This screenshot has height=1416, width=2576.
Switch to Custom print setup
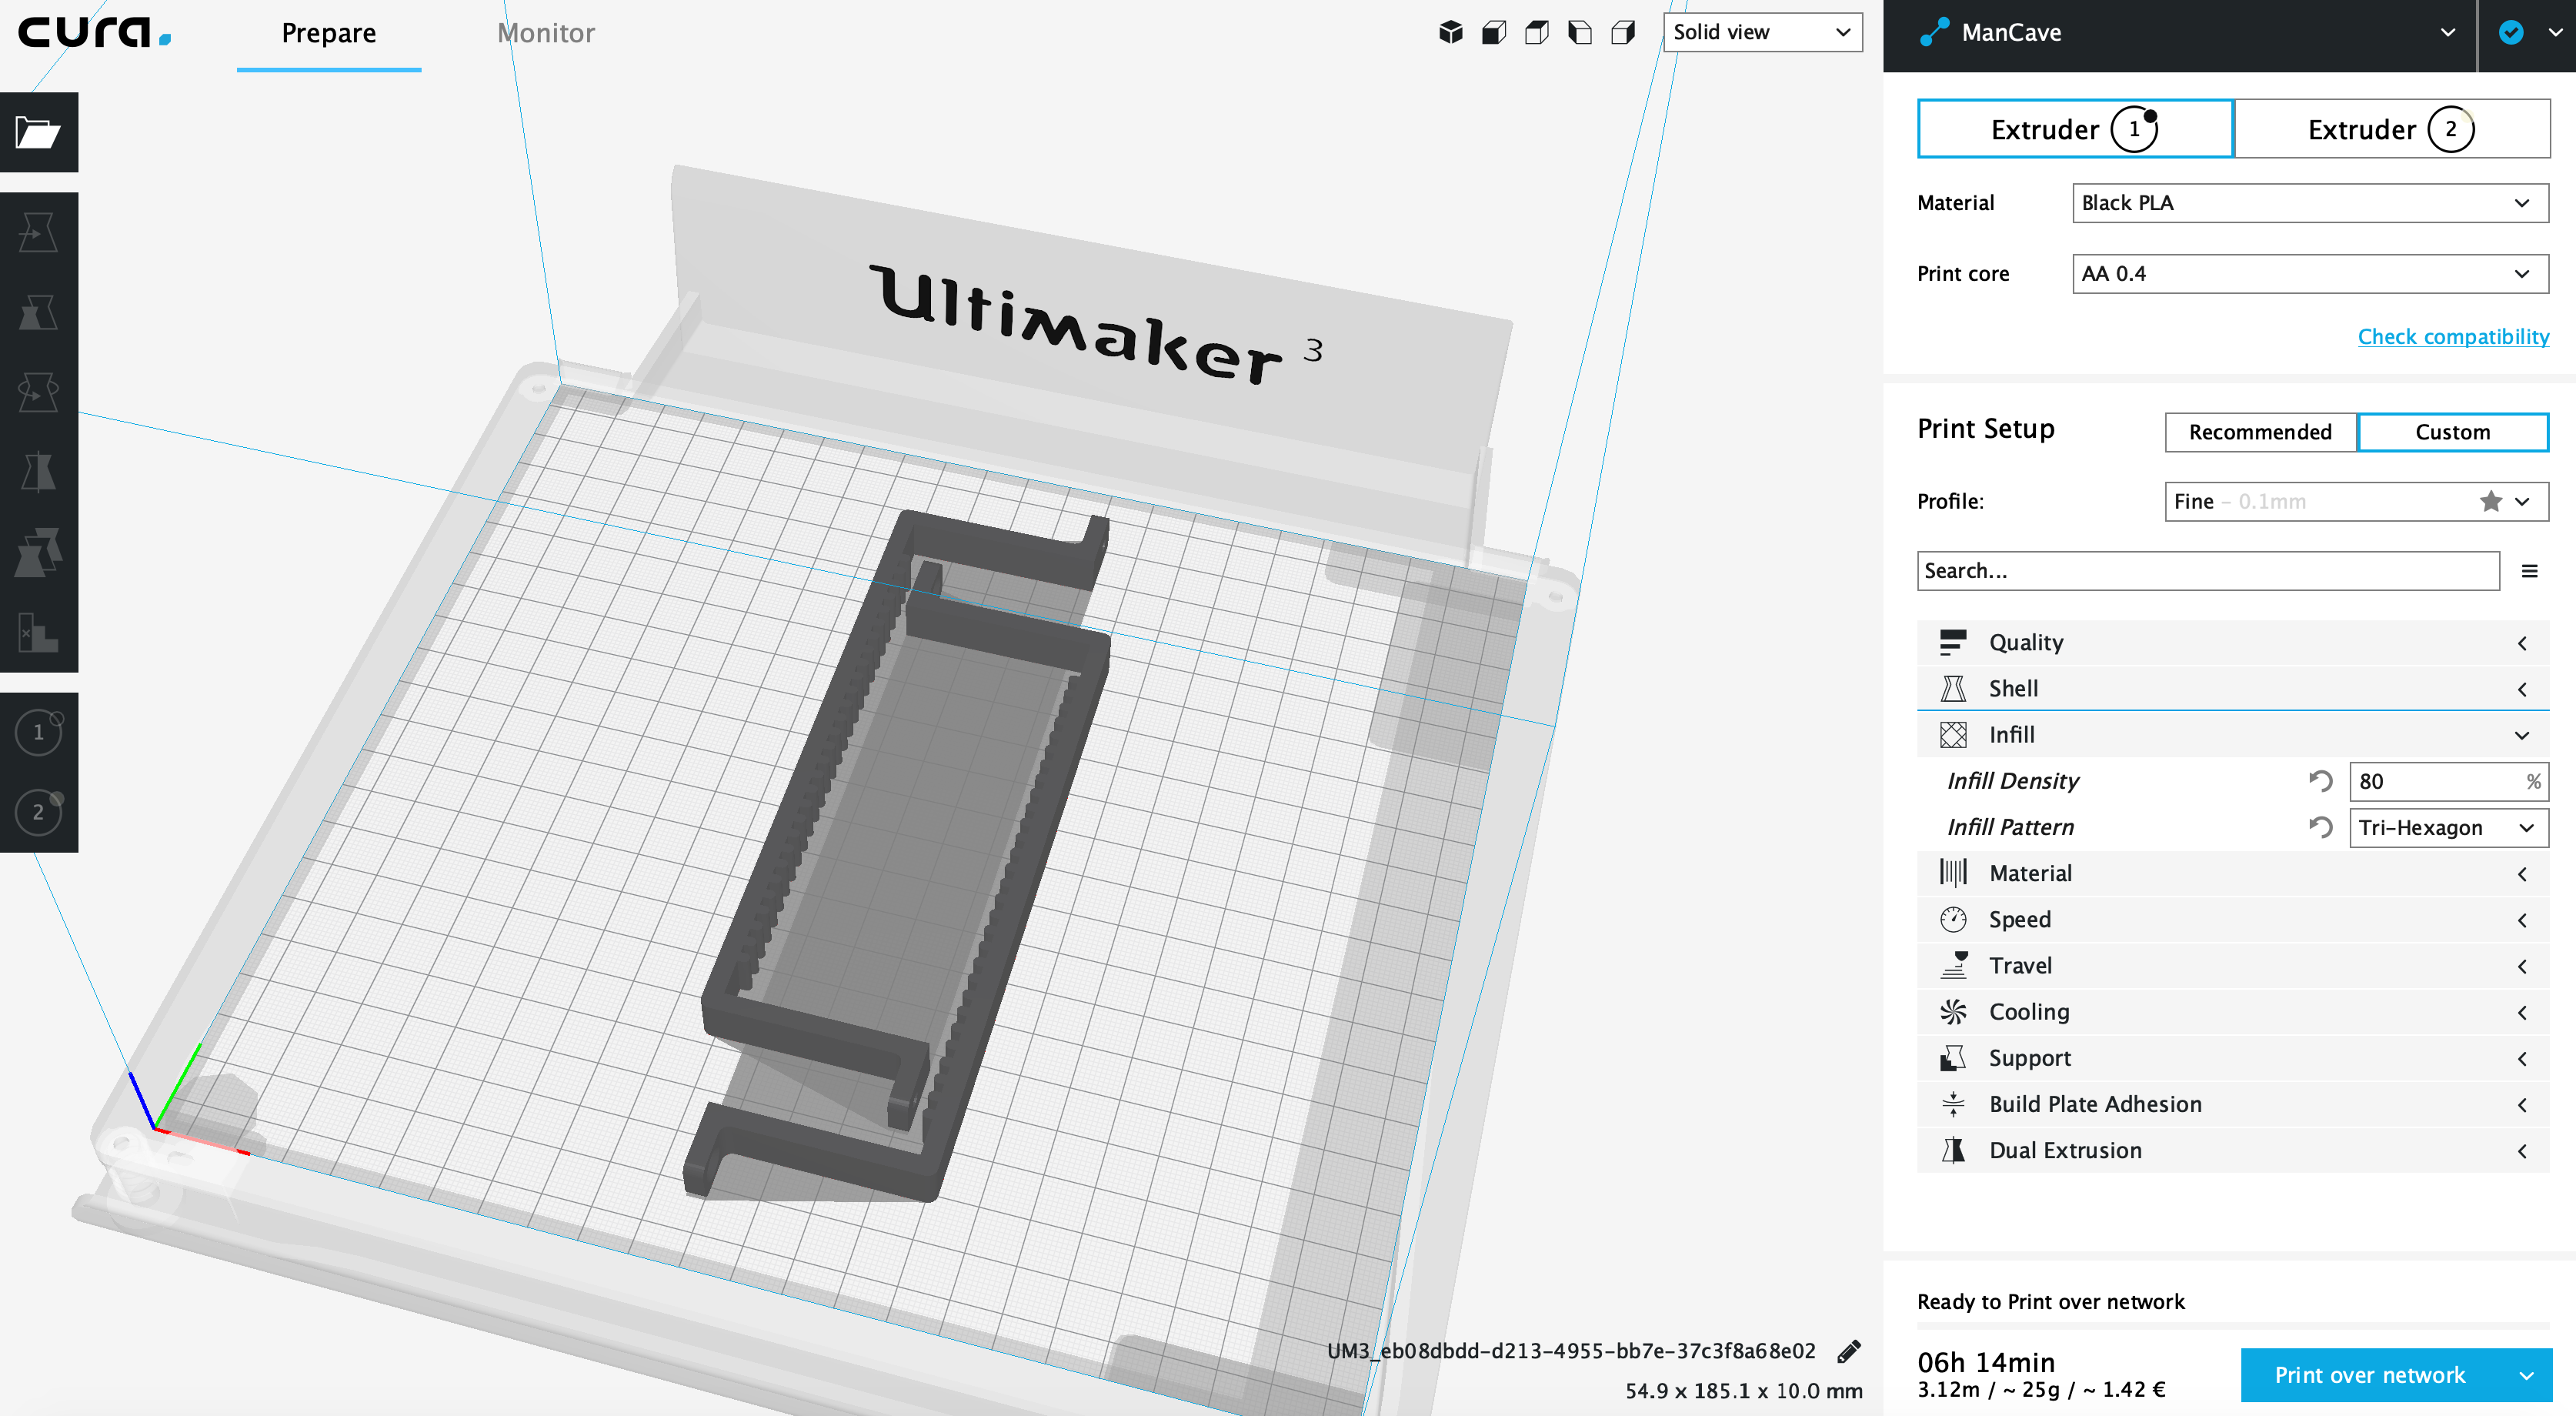(x=2453, y=432)
